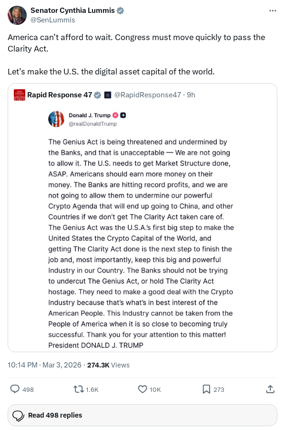The height and width of the screenshot is (430, 285).
Task: Click Senator Lummis's profile avatar
Action: click(x=17, y=15)
